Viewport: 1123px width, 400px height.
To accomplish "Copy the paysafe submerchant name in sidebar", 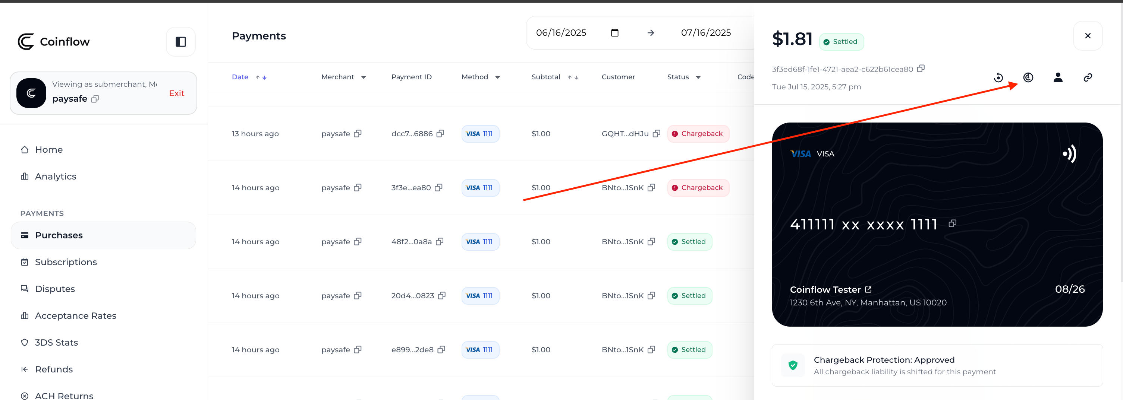I will [95, 99].
